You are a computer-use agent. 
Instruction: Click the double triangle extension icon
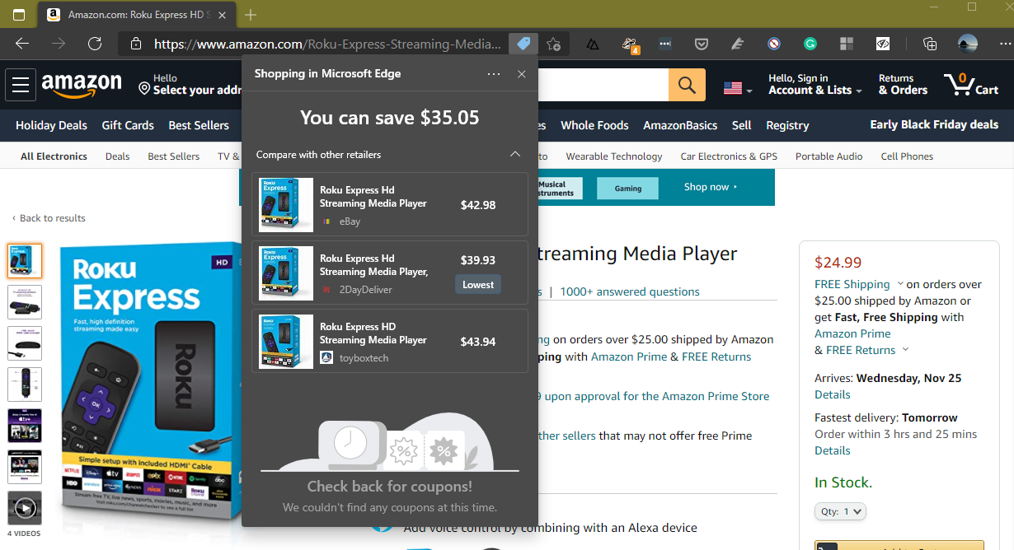[593, 44]
